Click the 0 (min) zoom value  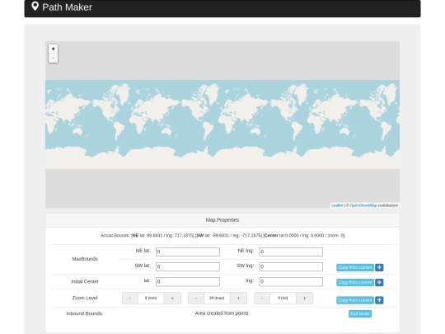click(151, 299)
